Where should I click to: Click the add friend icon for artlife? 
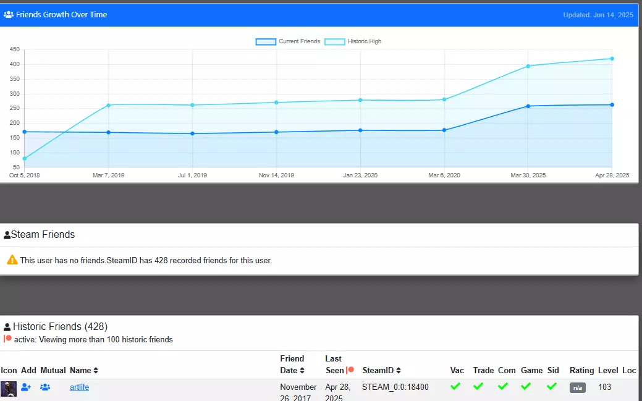tap(26, 387)
